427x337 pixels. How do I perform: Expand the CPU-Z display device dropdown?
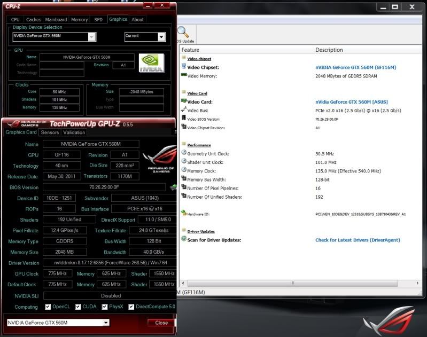[x=92, y=37]
